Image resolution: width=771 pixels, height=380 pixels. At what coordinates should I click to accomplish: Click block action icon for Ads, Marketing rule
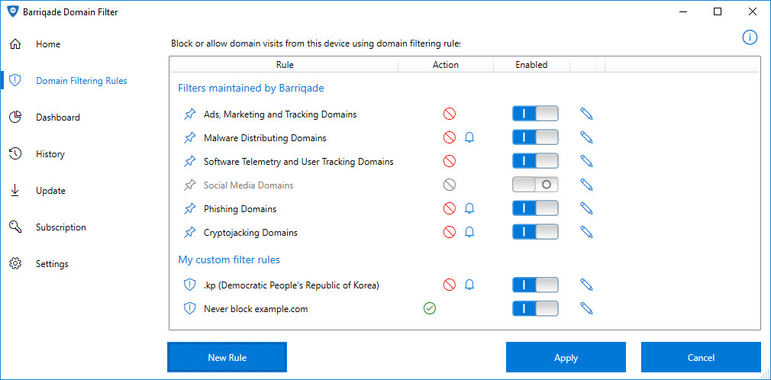coord(450,114)
